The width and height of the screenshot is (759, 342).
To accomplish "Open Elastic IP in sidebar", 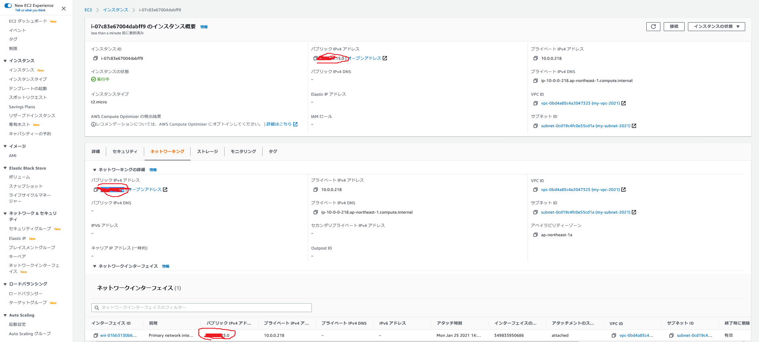I will pos(17,239).
